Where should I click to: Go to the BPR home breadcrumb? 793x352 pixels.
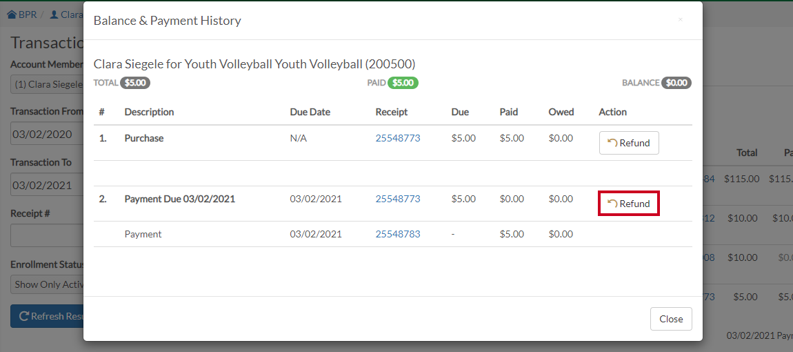(x=22, y=14)
